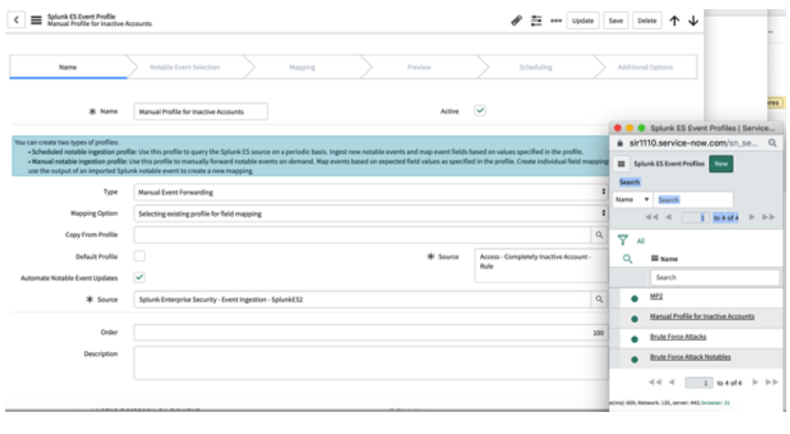Screen dimensions: 790x434
Task: Open the more options ellipsis icon
Action: pyautogui.click(x=556, y=20)
